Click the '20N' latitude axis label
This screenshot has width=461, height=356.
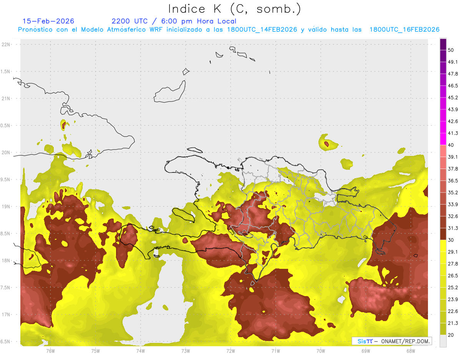click(7, 153)
